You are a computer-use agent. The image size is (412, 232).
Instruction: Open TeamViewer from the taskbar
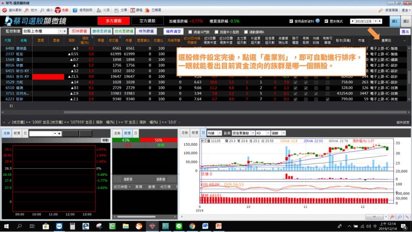(59, 226)
